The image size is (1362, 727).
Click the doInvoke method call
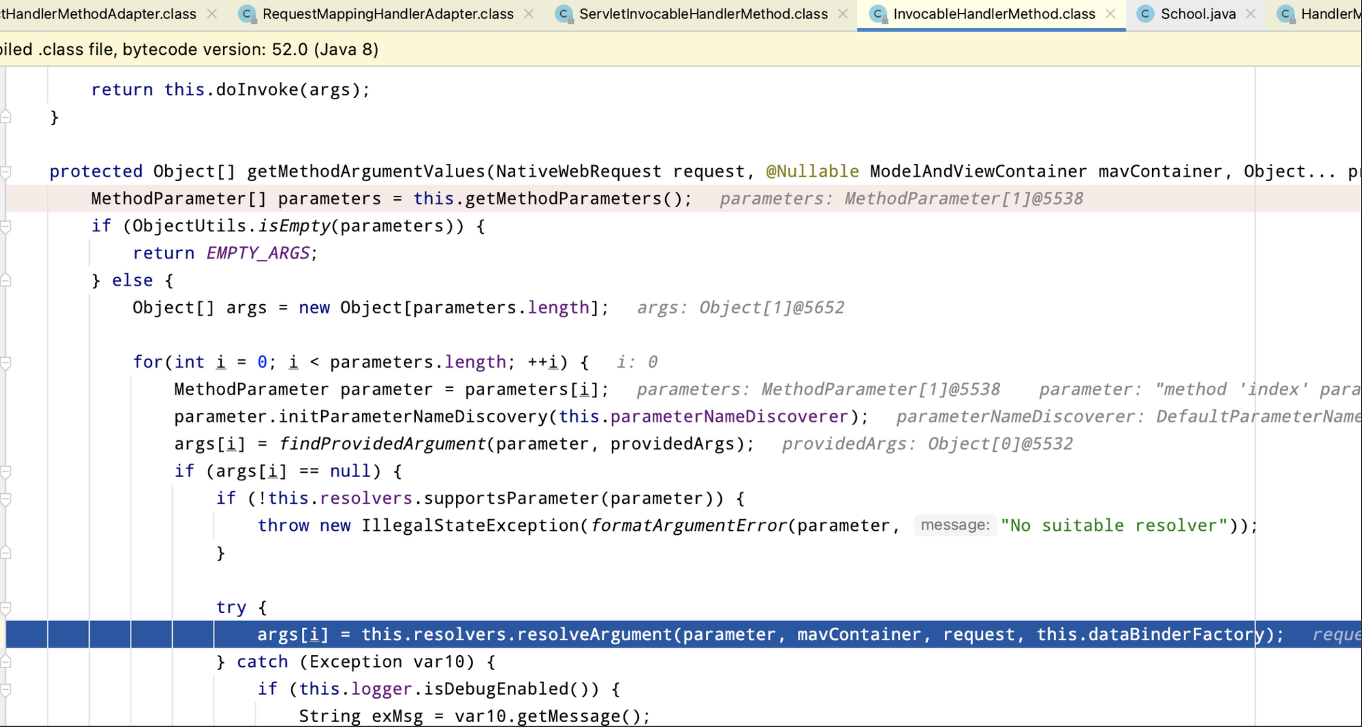click(x=257, y=90)
